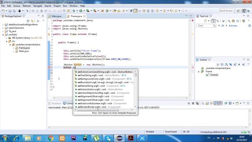Click the Save All toolbar icon

click(x=14, y=11)
